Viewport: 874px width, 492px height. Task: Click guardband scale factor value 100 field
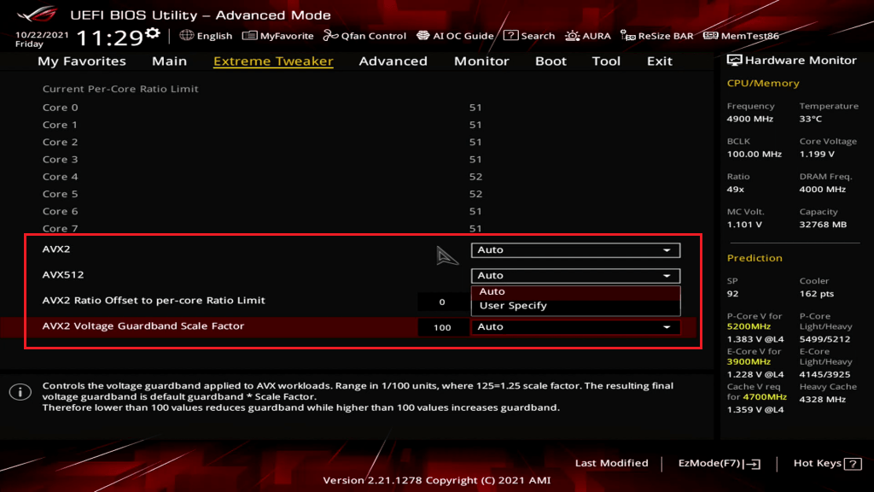tap(443, 327)
